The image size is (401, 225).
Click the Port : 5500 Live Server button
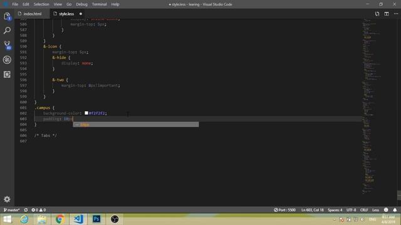tap(284, 210)
